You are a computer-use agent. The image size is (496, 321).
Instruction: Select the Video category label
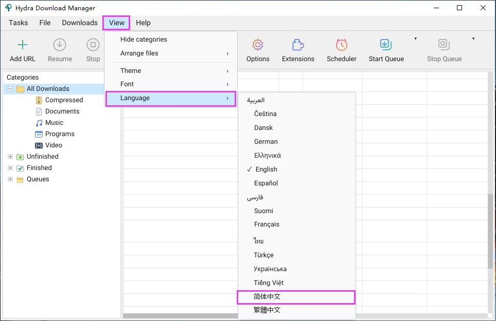(x=54, y=145)
